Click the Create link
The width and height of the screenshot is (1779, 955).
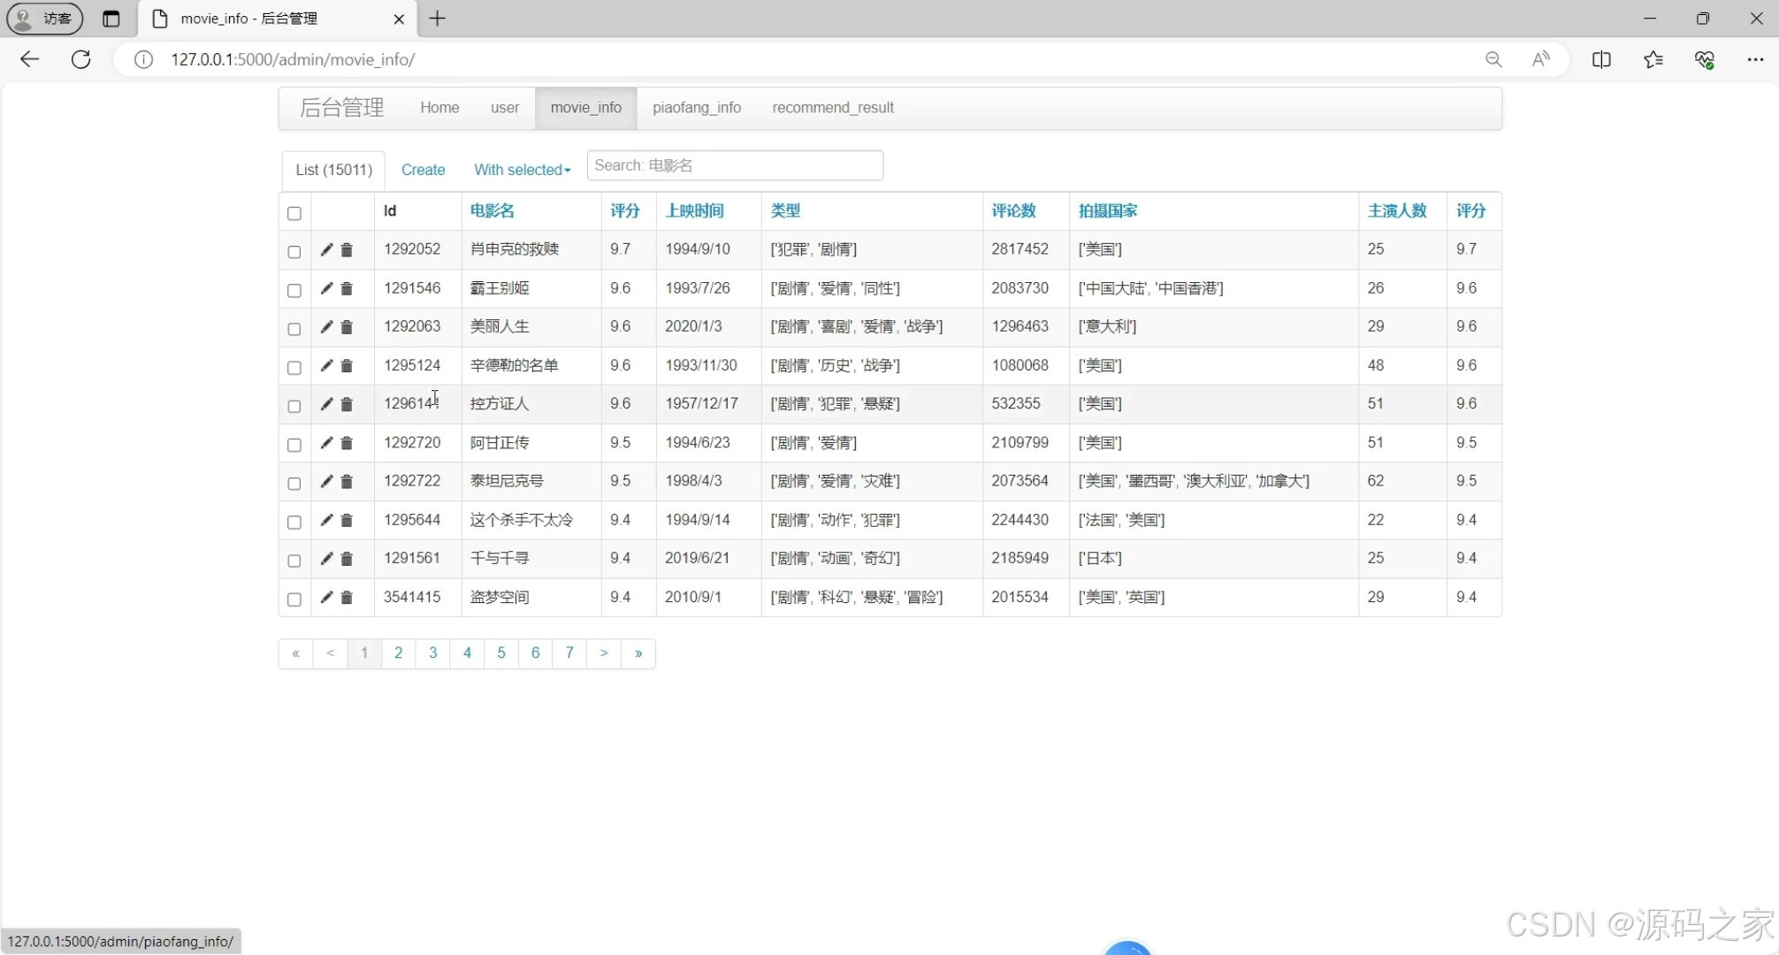(423, 170)
